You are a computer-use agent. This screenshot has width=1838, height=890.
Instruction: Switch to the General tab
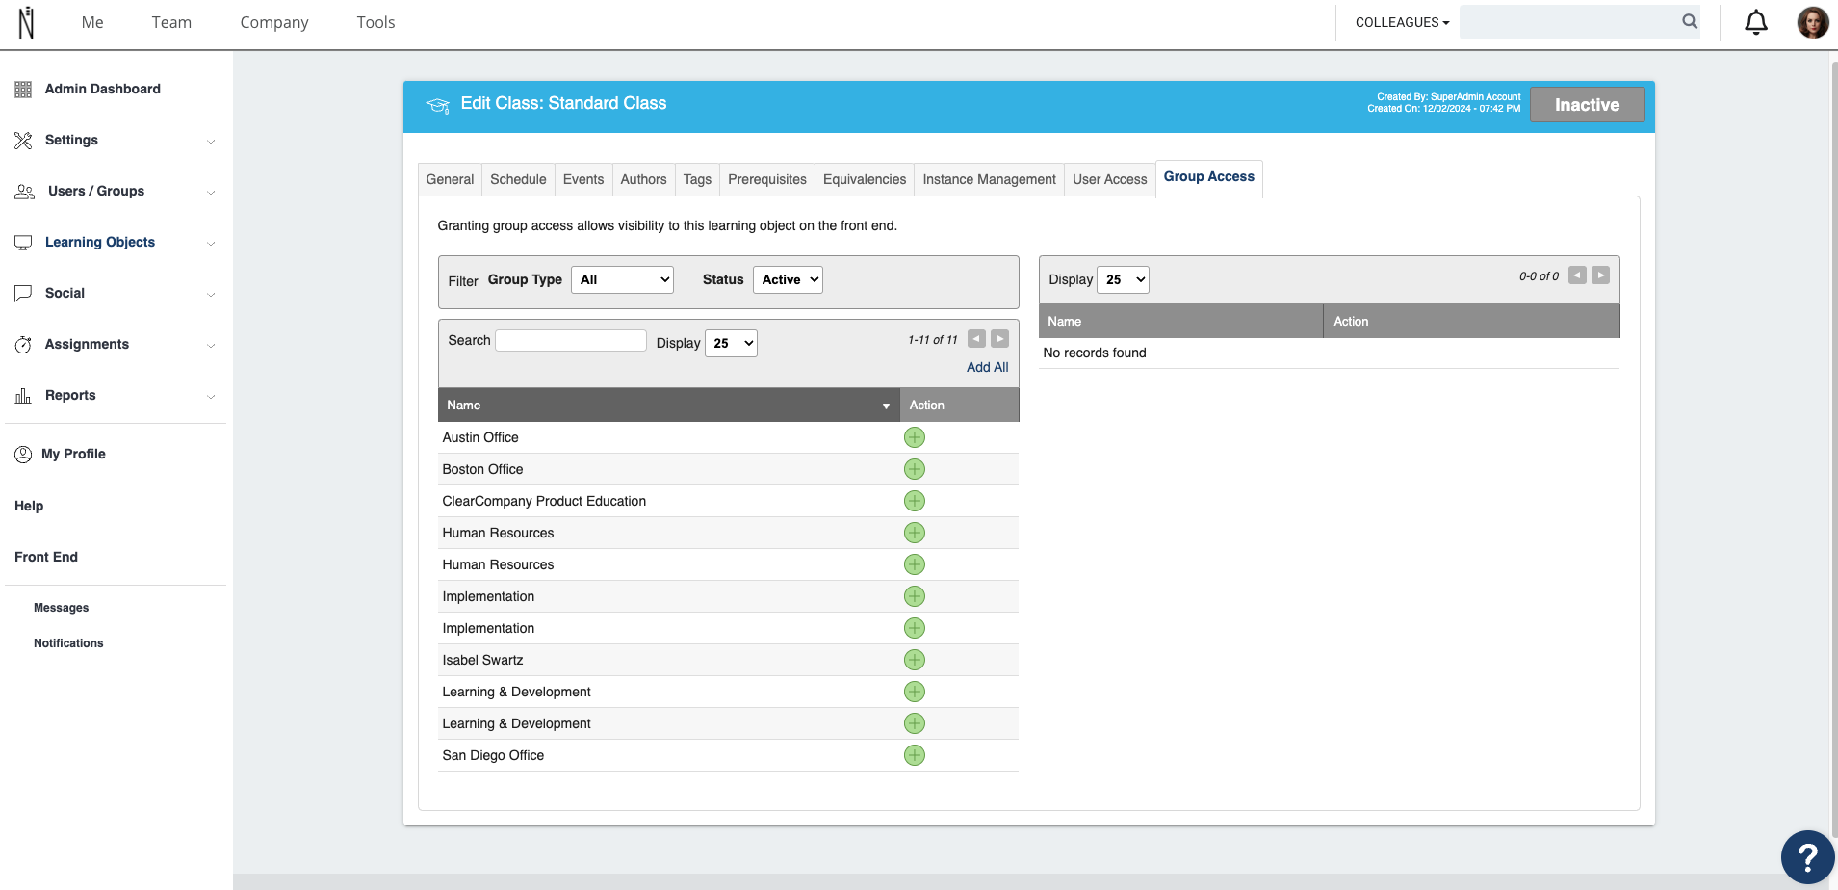(450, 179)
